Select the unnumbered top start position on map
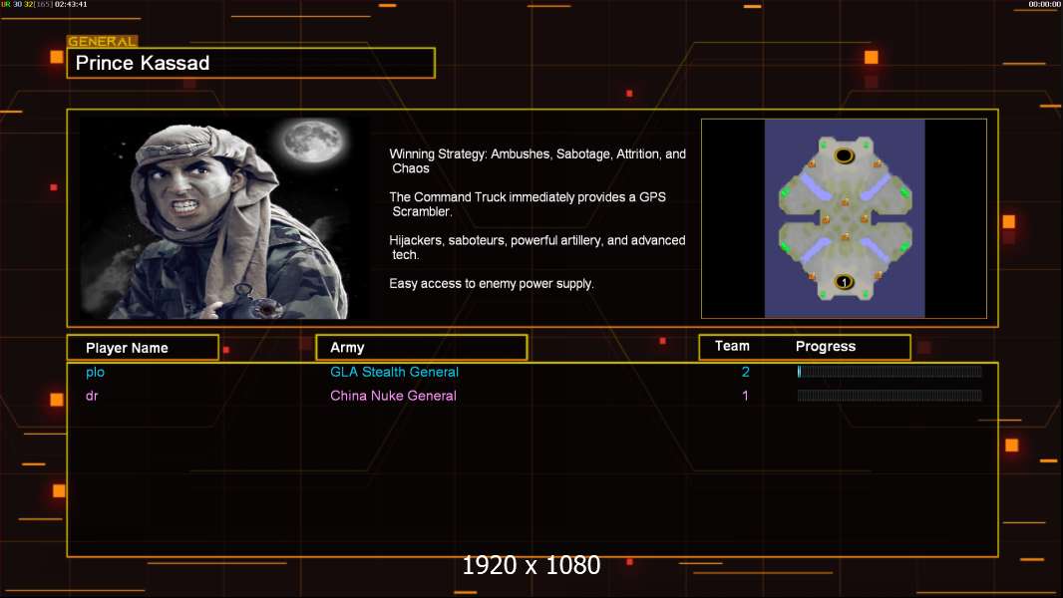The width and height of the screenshot is (1063, 598). (x=844, y=155)
